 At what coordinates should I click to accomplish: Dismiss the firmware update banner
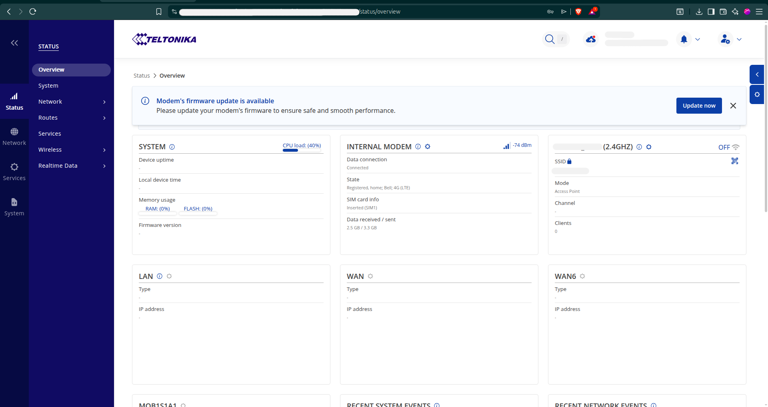(x=733, y=106)
